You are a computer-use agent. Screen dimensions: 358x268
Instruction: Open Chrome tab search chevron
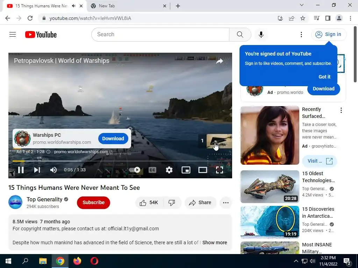coord(302,5)
